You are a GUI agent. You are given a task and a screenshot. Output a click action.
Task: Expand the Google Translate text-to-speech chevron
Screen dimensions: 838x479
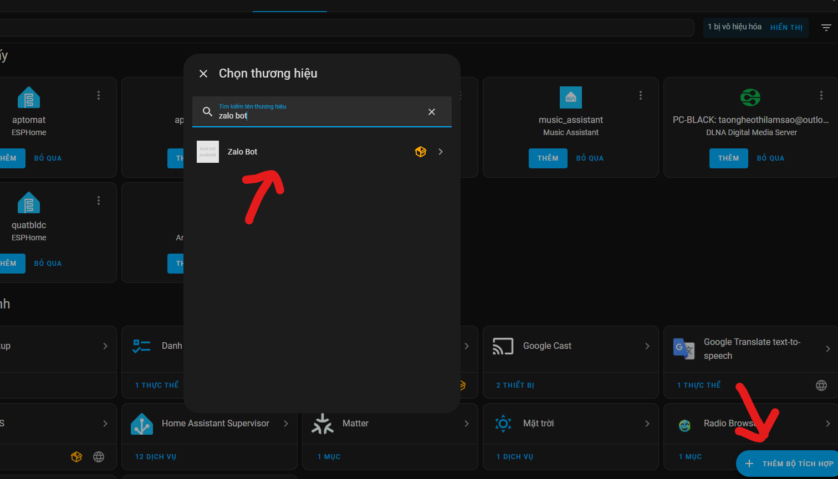tap(827, 349)
